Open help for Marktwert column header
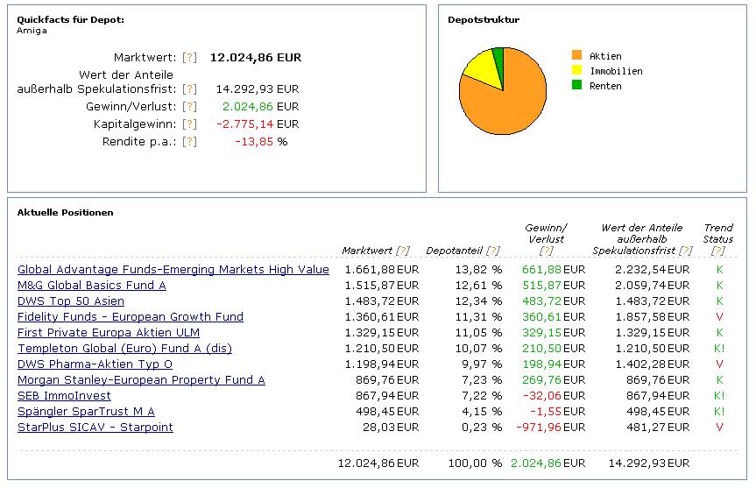Image resolution: width=756 pixels, height=488 pixels. tap(403, 251)
